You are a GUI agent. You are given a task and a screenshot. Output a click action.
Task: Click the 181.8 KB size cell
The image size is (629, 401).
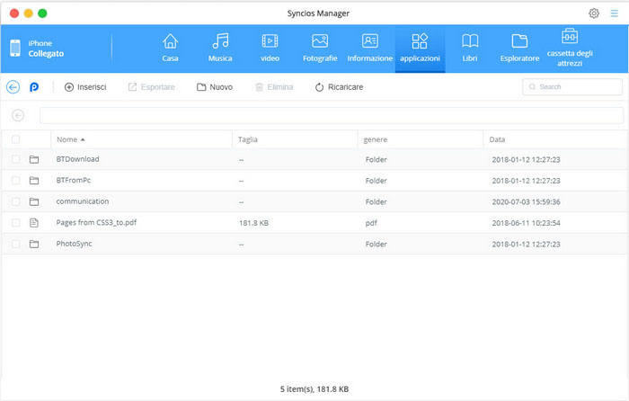pyautogui.click(x=253, y=223)
